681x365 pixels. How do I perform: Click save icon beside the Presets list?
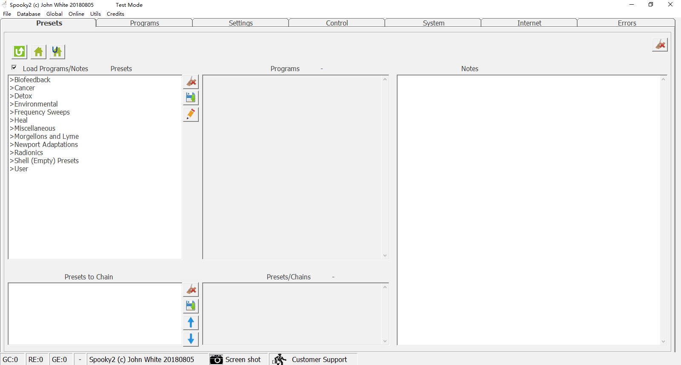191,98
